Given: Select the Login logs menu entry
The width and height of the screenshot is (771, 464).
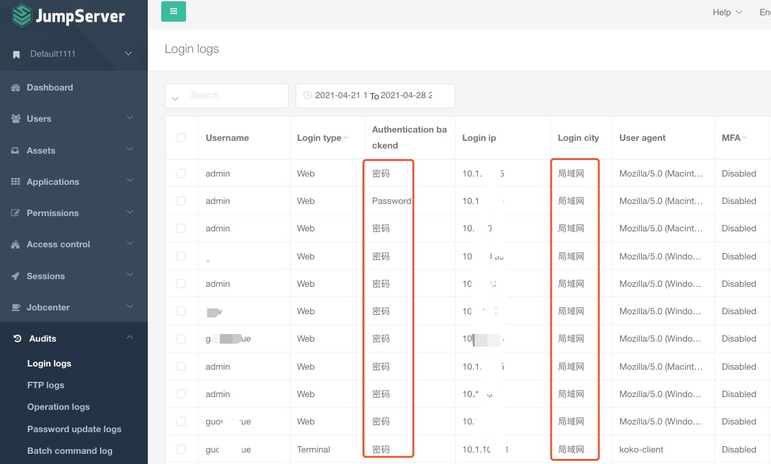Looking at the screenshot, I should click(x=49, y=363).
